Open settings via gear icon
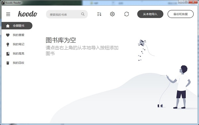Screen dimensions: 199x125 point(112,14)
